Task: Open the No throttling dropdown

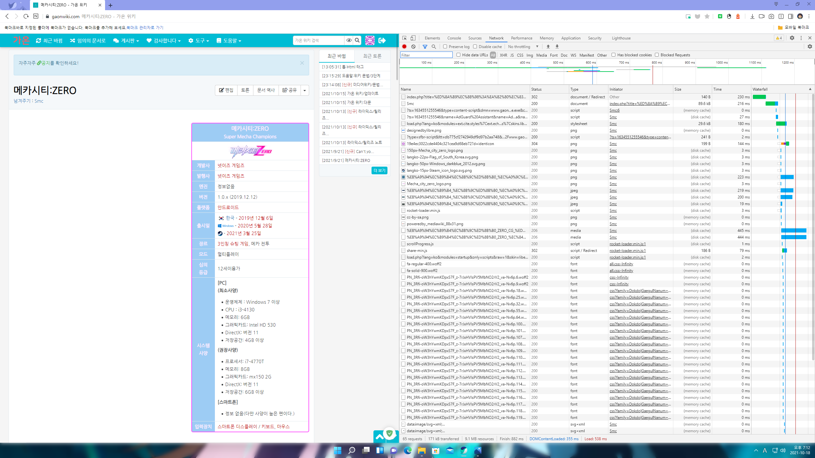Action: (523, 46)
